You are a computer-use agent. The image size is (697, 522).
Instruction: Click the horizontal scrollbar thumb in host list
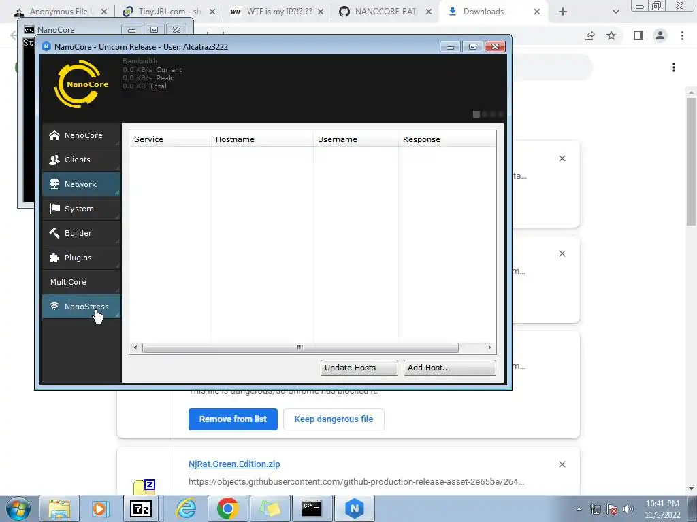pos(300,347)
